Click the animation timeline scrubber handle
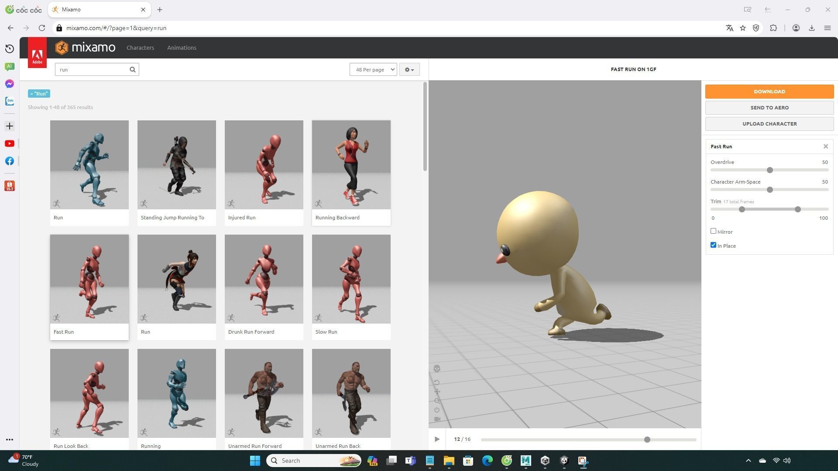This screenshot has width=838, height=471. tap(647, 440)
